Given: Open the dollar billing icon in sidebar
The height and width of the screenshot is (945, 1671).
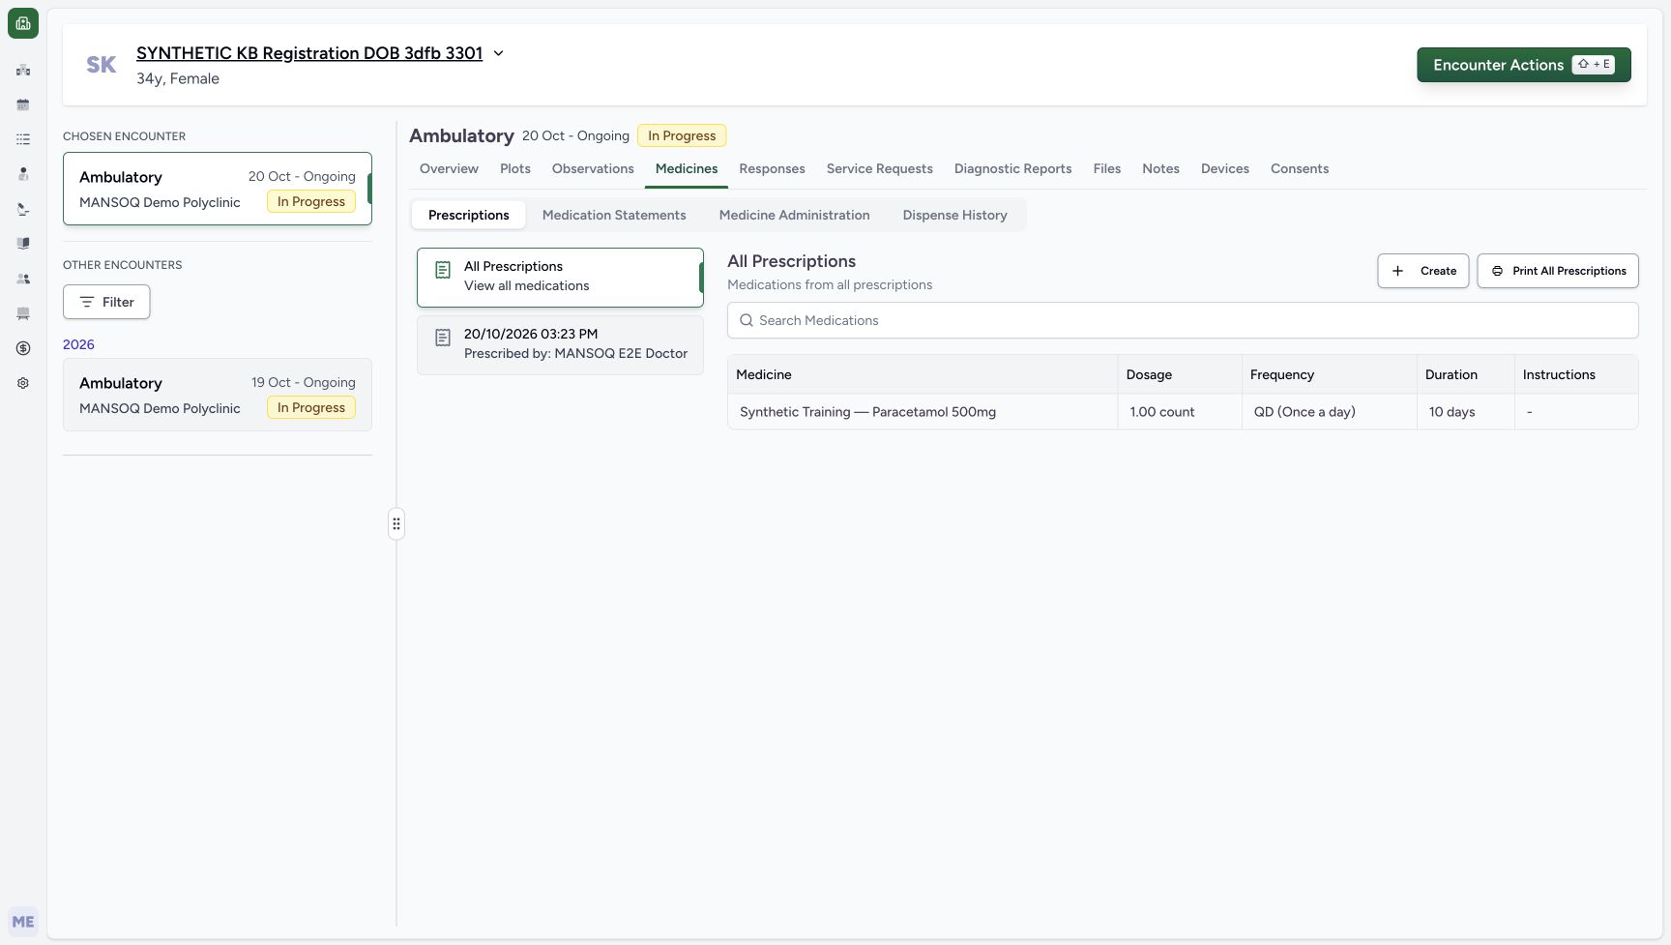Looking at the screenshot, I should point(23,348).
